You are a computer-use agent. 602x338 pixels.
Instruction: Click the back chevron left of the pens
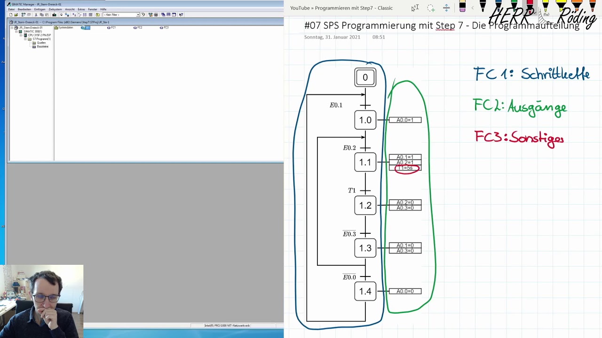tap(473, 8)
